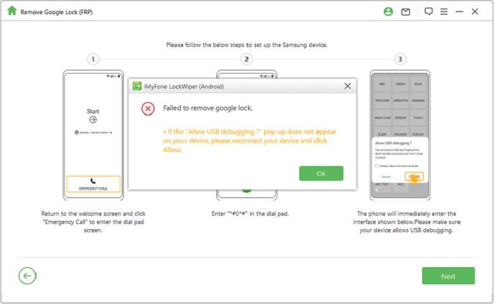Click the green Next button
Screen dimensions: 495x304
click(448, 276)
